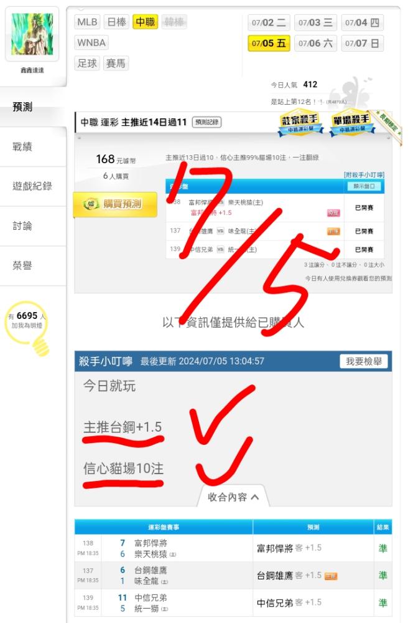413x623 pixels.
Task: Open 討論 in the sidebar
Action: click(22, 226)
